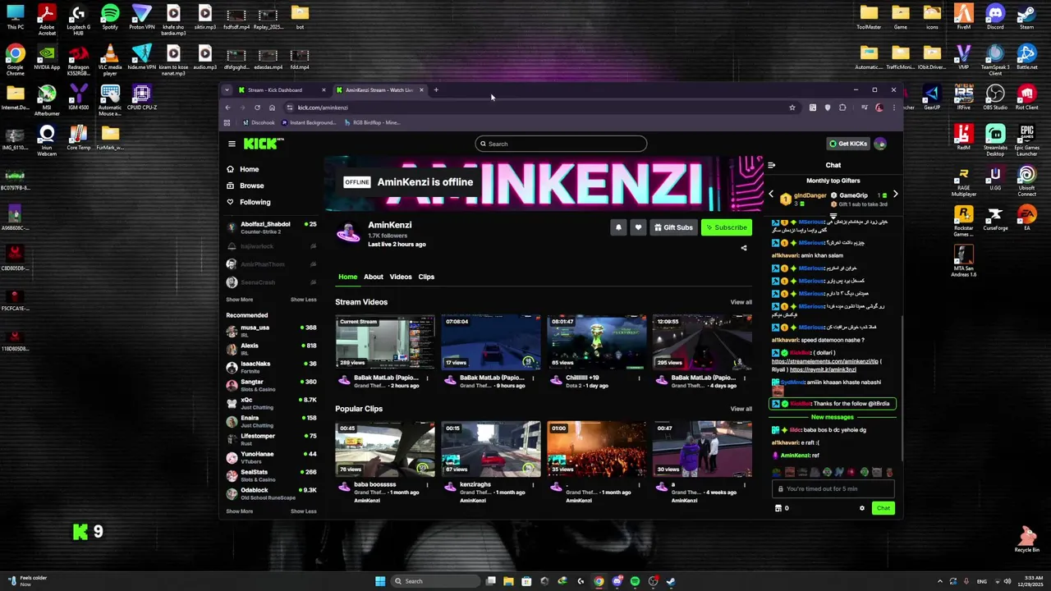Play the baba boosssss clip thumbnail
The image size is (1051, 591).
pos(385,449)
